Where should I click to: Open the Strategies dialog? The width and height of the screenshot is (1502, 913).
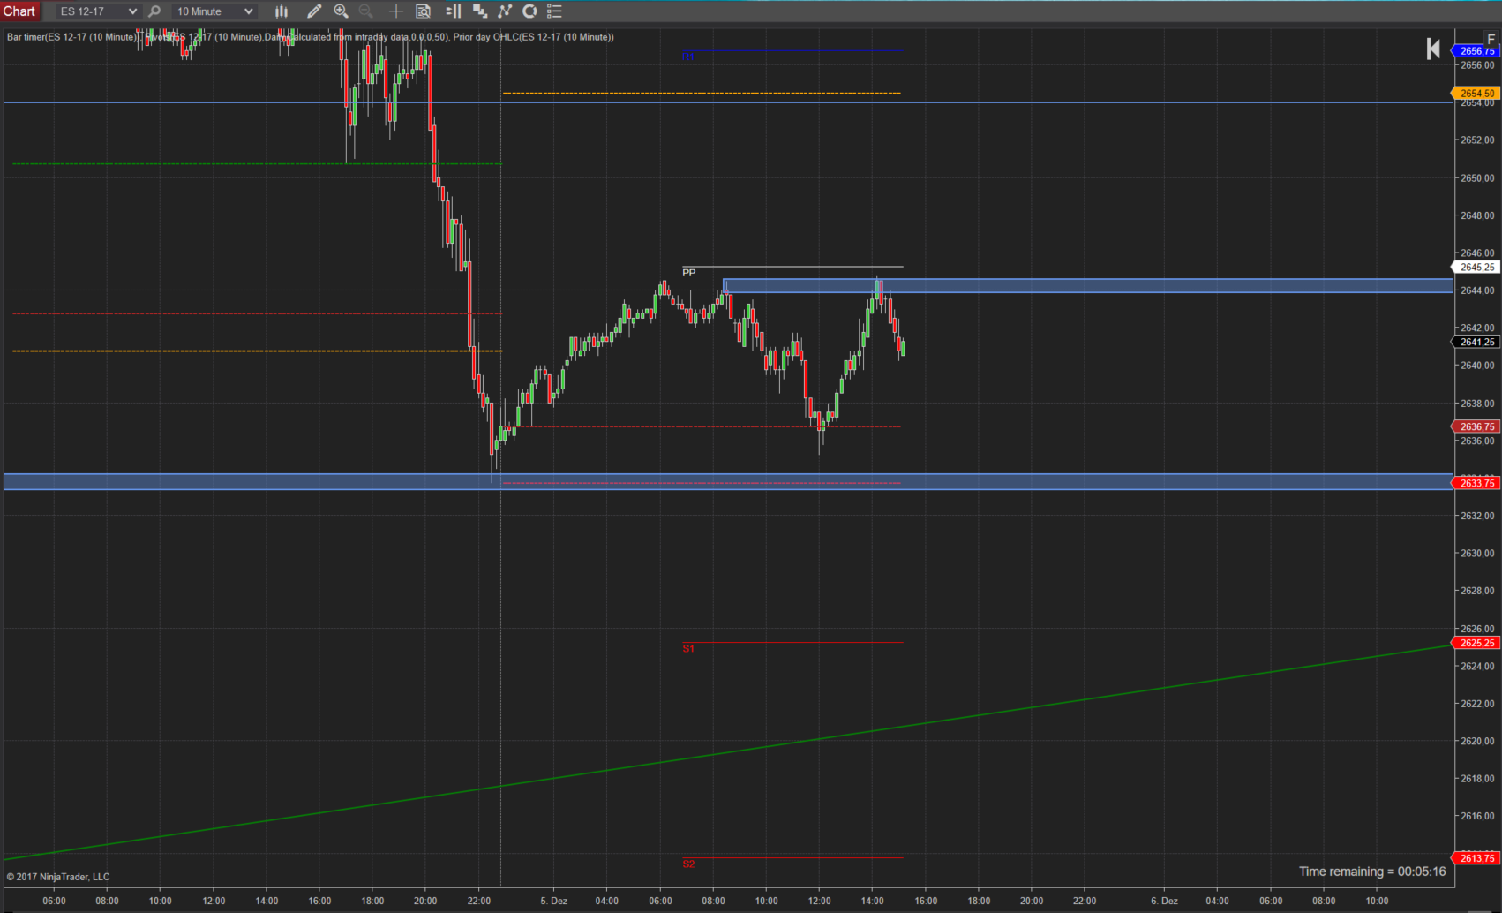(529, 11)
